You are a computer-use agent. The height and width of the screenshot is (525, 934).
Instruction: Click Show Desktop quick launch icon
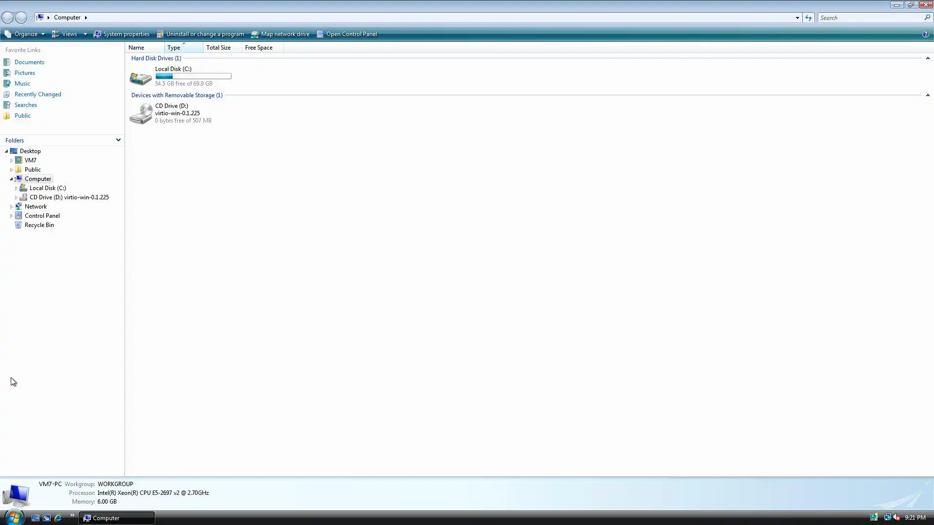coord(36,518)
